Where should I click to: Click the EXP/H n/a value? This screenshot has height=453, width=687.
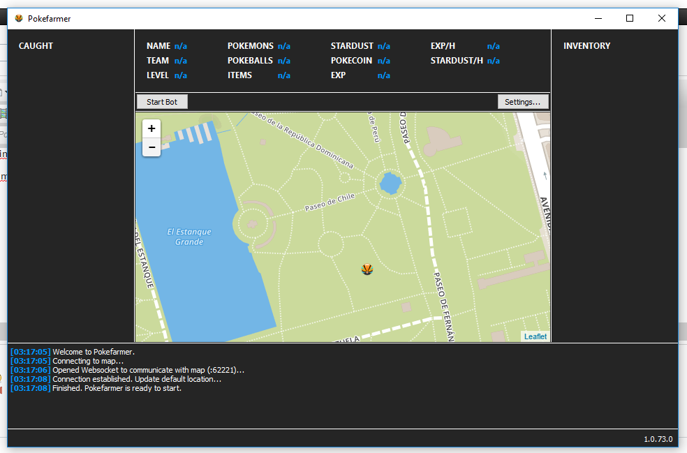pos(494,46)
